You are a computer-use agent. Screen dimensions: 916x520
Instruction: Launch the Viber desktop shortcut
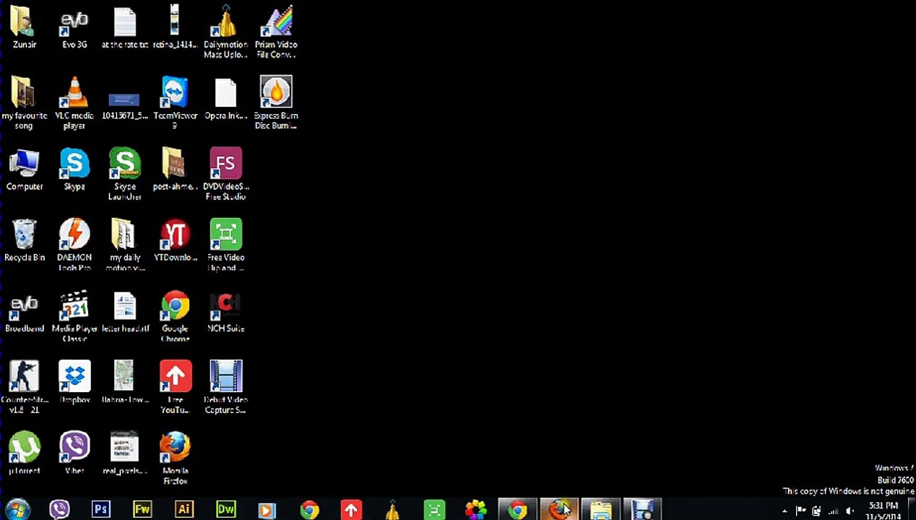tap(74, 454)
